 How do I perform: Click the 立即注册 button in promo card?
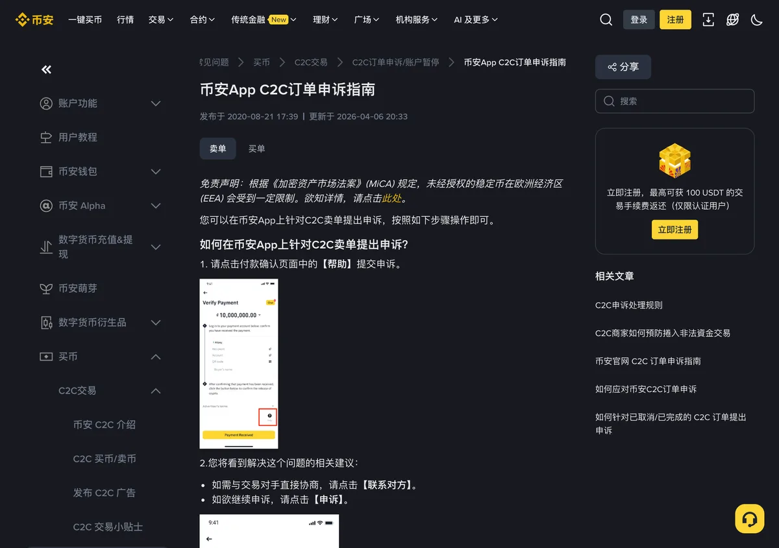point(674,230)
